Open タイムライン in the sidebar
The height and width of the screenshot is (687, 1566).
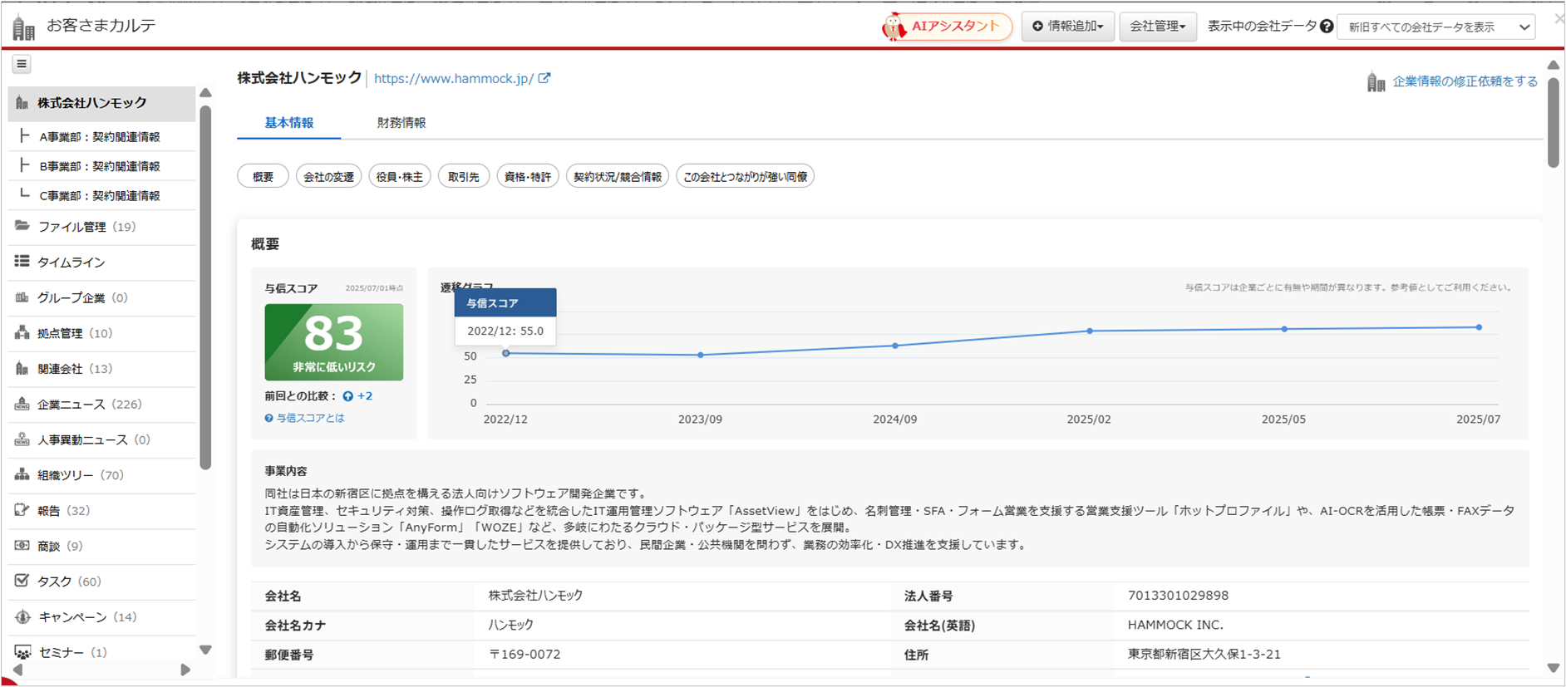(71, 263)
